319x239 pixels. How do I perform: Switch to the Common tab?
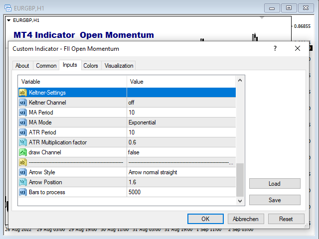click(46, 66)
